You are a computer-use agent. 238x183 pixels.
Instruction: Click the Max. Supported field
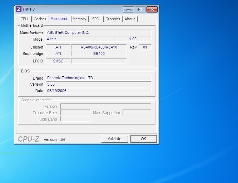point(137,113)
